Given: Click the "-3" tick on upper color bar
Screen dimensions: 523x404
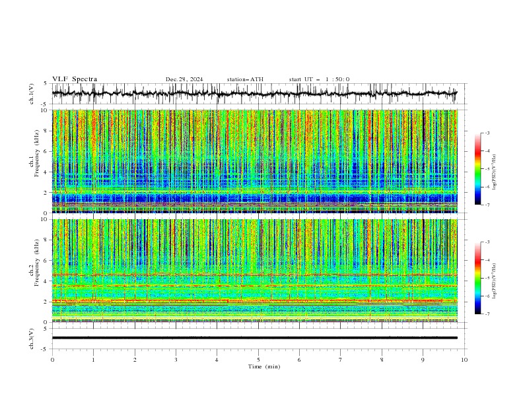Looking at the screenshot, I should tap(487, 133).
